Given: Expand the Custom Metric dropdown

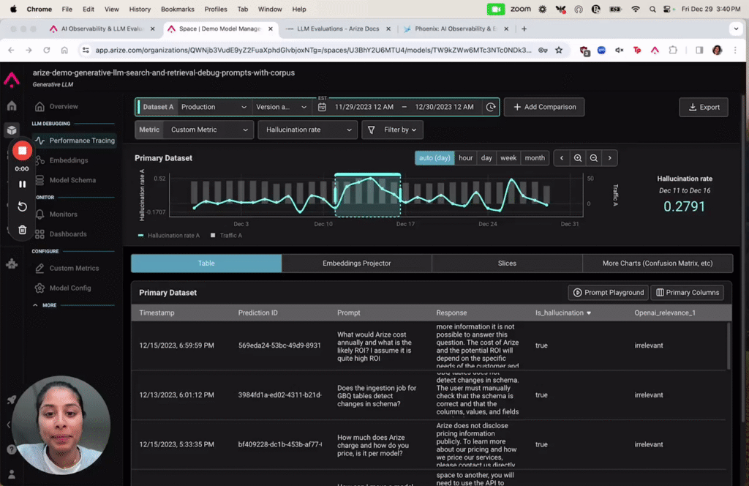Looking at the screenshot, I should point(208,130).
